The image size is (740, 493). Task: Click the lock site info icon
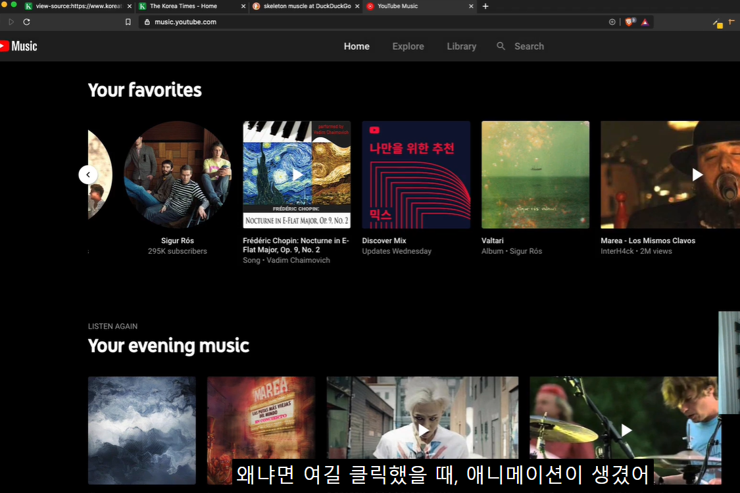tap(147, 22)
